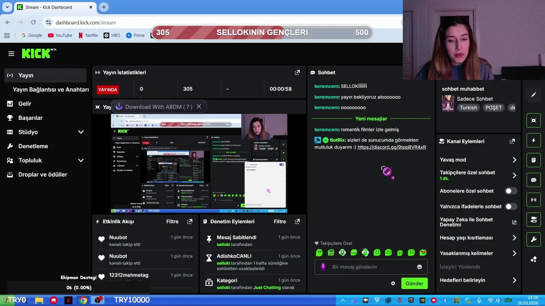545x306 pixels.
Task: Open the discord.gg invite link in chat
Action: [392, 147]
